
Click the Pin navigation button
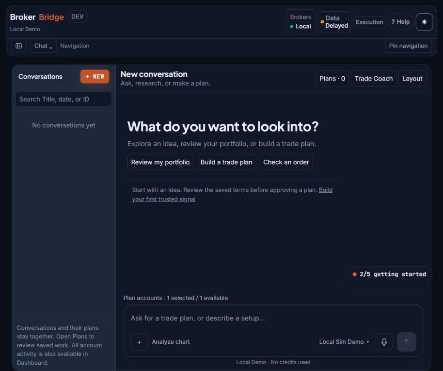pos(408,46)
